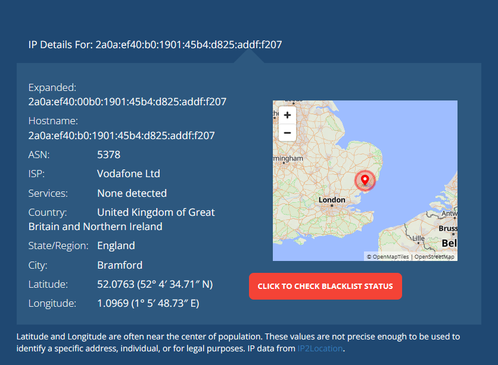Click the State/Region value England

[x=116, y=246]
